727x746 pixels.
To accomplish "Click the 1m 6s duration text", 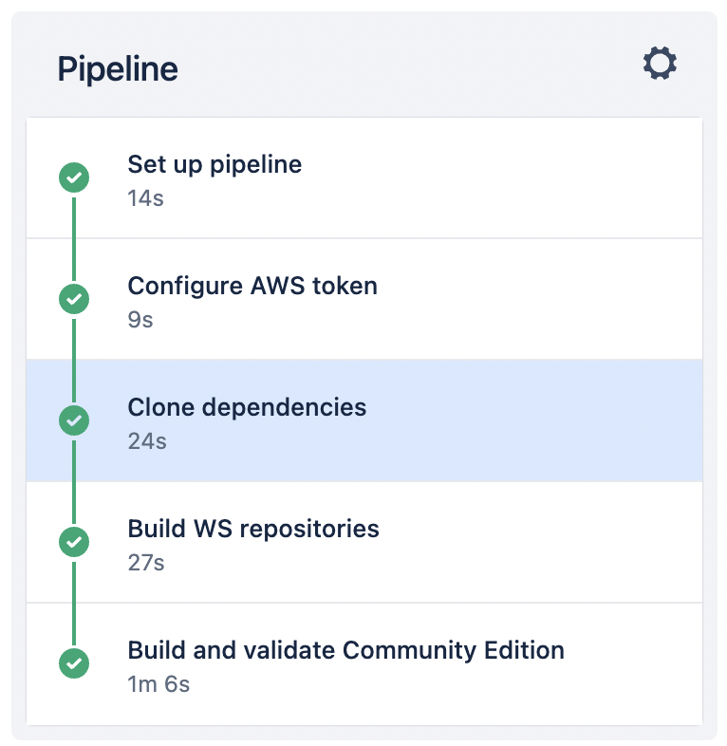I will (158, 684).
